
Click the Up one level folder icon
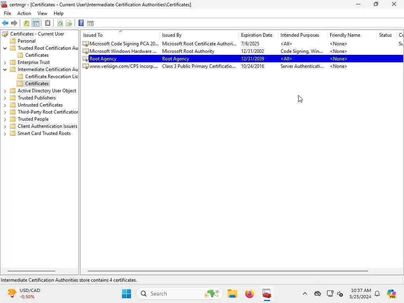pyautogui.click(x=26, y=23)
